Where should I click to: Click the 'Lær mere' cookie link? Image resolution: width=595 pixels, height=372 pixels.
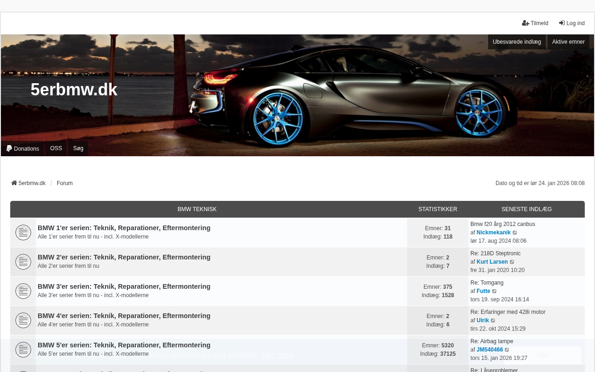click(278, 355)
